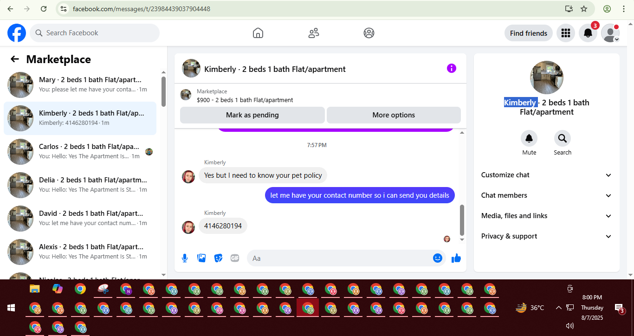Click the install app icon in address bar

(x=569, y=9)
